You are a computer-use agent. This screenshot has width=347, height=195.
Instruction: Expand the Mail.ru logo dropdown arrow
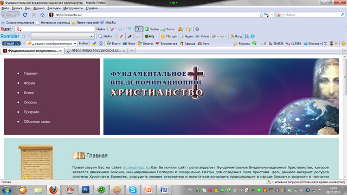24,43
